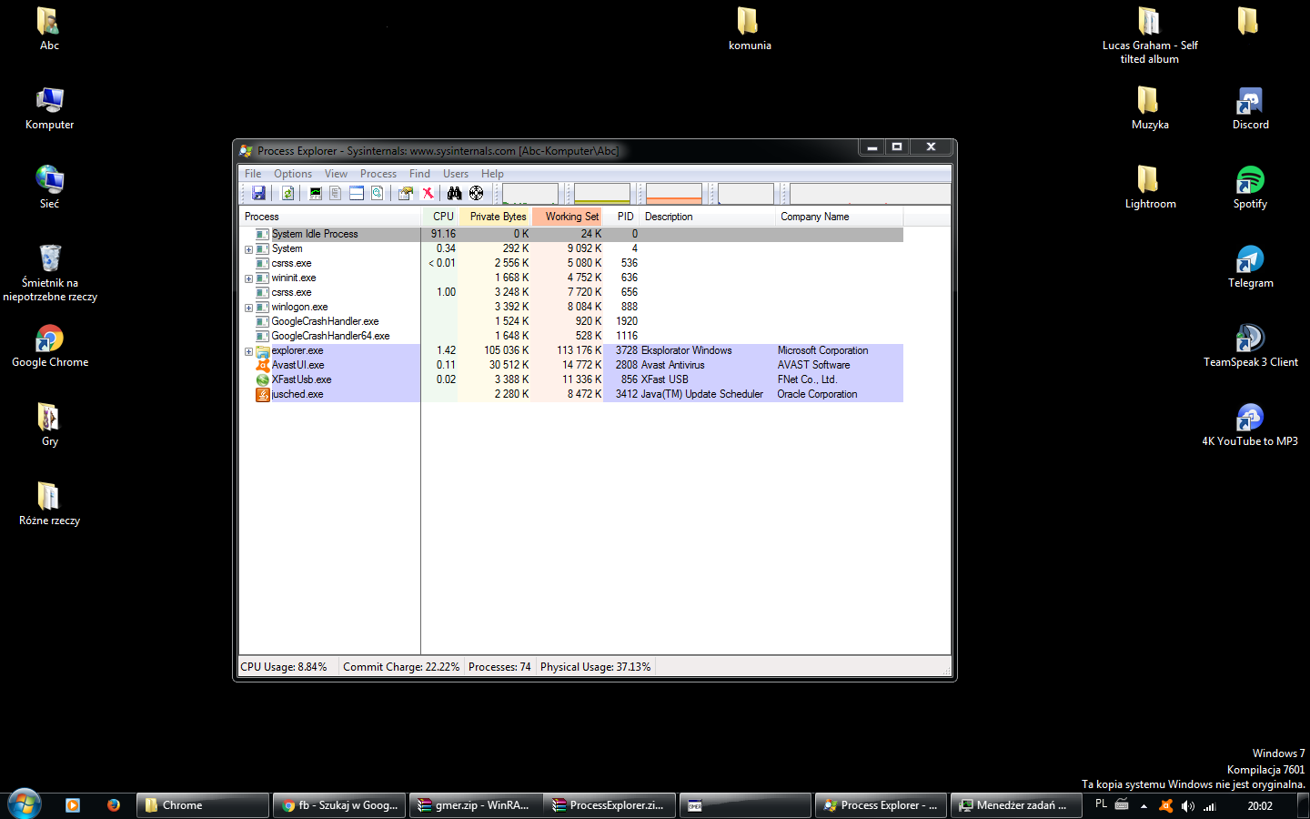Open the Users menu
Image resolution: width=1310 pixels, height=819 pixels.
(x=456, y=174)
